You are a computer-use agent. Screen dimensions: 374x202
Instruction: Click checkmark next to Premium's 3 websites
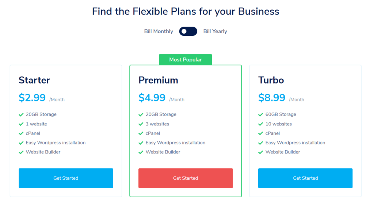pos(141,124)
